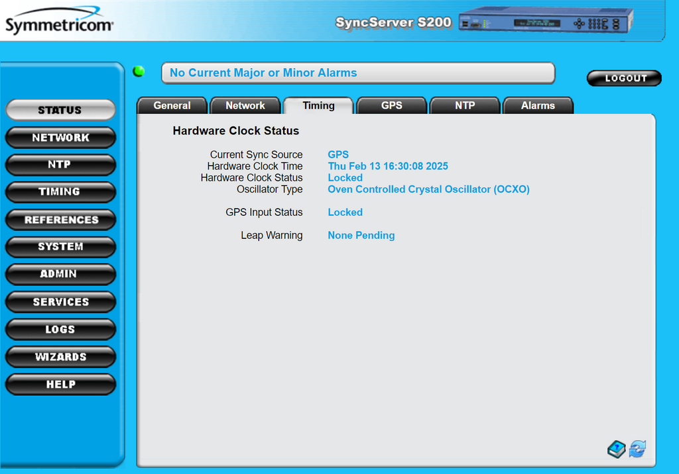This screenshot has height=474, width=679.
Task: Click the GPS Input Status label
Action: point(264,213)
